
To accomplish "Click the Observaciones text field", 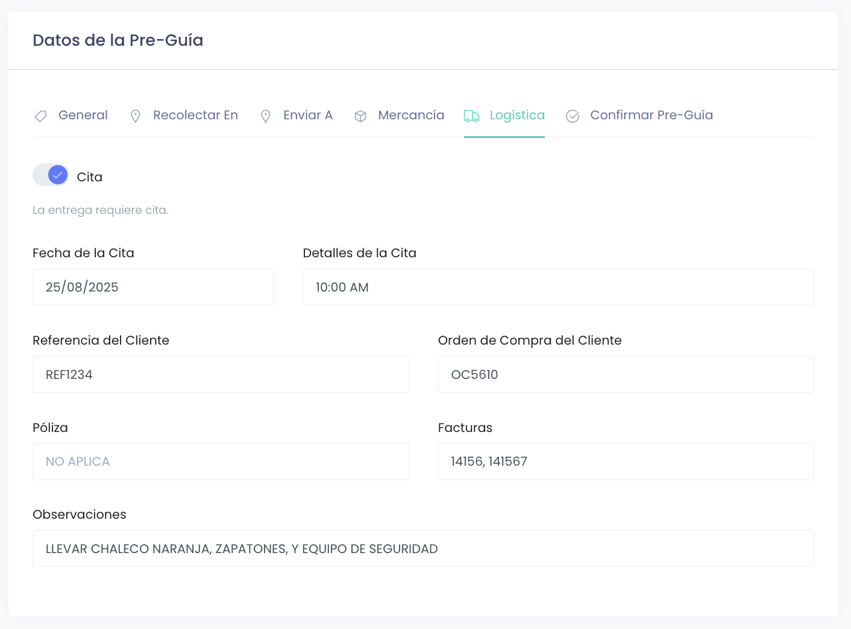I will (423, 549).
